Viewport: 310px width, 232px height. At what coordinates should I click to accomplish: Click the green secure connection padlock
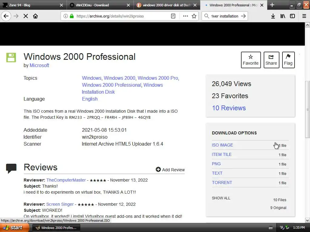72,16
